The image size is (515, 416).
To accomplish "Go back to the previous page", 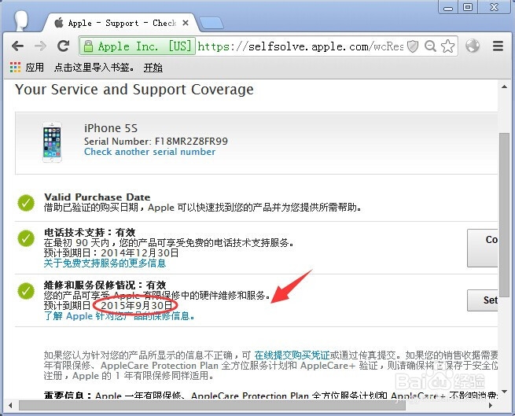I will tap(18, 46).
